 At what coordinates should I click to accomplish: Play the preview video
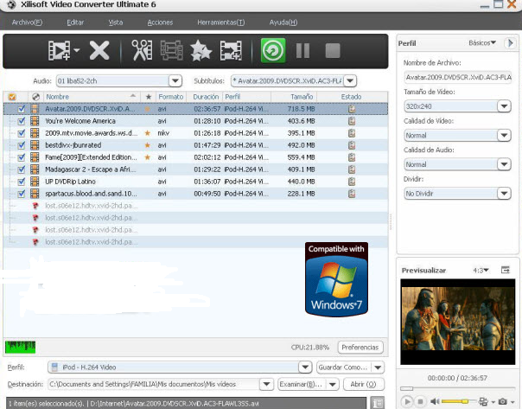pos(407,401)
